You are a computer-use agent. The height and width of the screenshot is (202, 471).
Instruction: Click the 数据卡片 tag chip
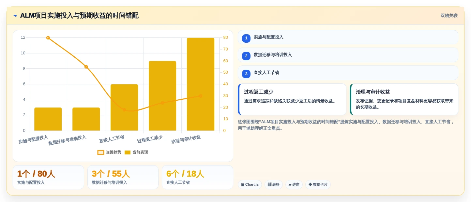click(x=318, y=185)
